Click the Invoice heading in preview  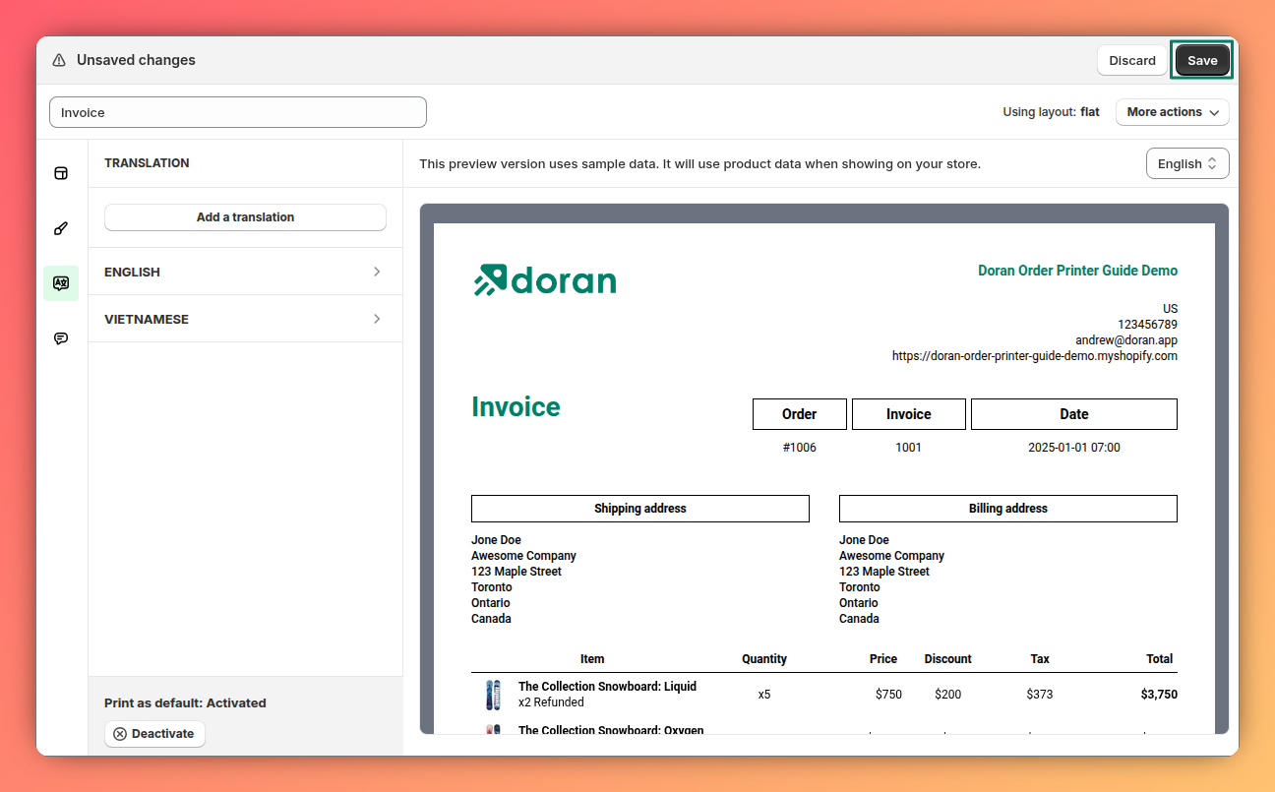pyautogui.click(x=516, y=406)
